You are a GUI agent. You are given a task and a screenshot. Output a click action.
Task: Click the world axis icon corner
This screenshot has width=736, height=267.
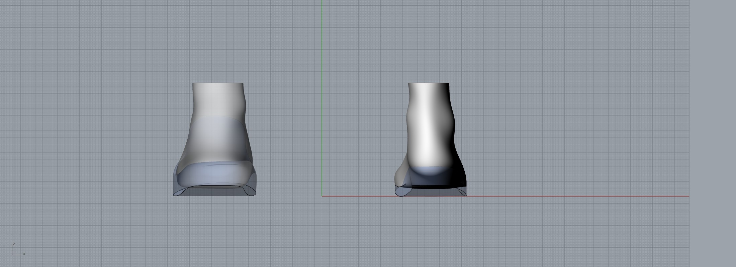tap(13, 255)
